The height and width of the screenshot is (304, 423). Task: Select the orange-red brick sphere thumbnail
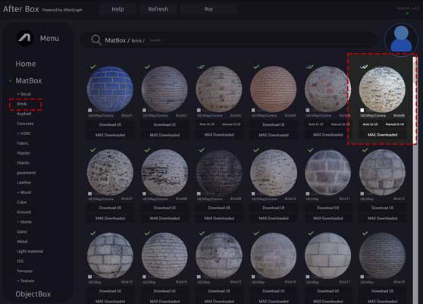point(273,89)
